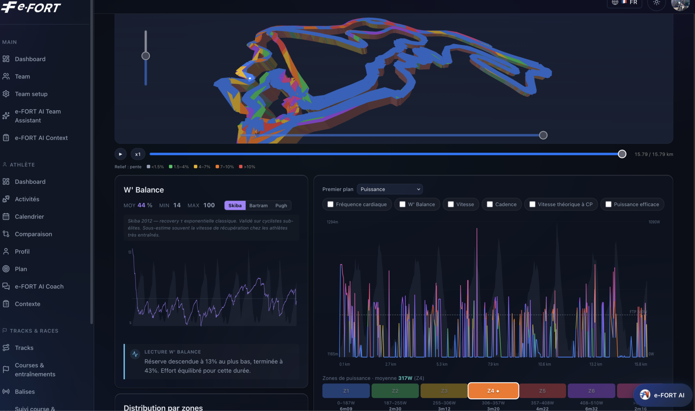Click the Calendrier calendar icon
Screen dimensions: 695x411
[x=6, y=216]
